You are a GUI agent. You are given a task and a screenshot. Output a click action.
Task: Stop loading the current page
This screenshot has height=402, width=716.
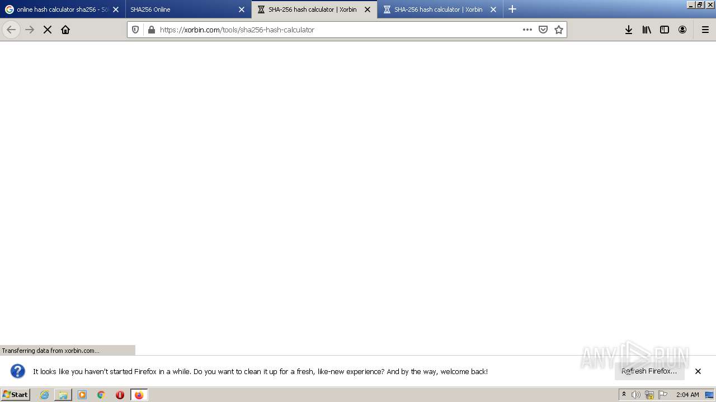(48, 30)
